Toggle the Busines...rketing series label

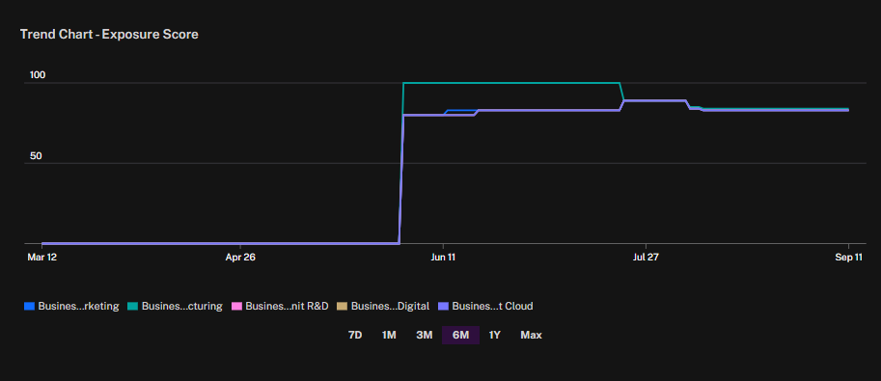pos(79,307)
